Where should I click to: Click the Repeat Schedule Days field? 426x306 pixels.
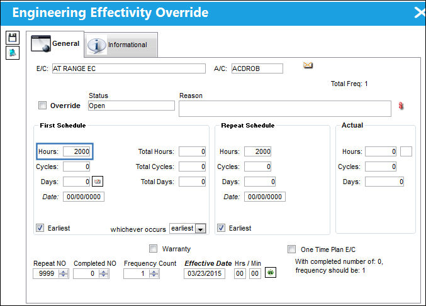coord(260,182)
